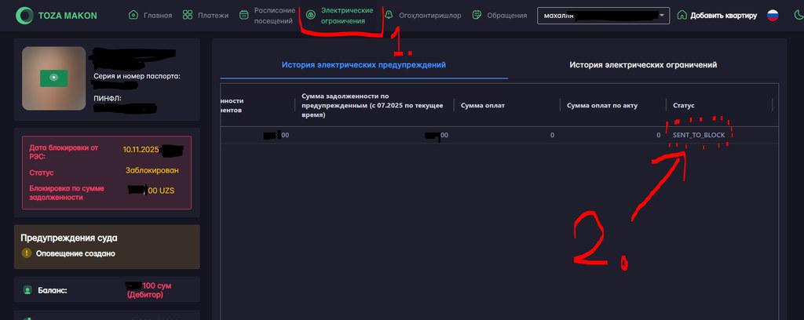Click the Статус column header
The width and height of the screenshot is (804, 320).
tap(684, 105)
